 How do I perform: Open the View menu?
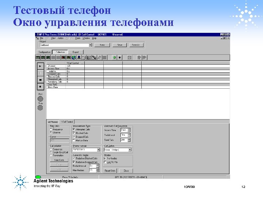(x=53, y=38)
